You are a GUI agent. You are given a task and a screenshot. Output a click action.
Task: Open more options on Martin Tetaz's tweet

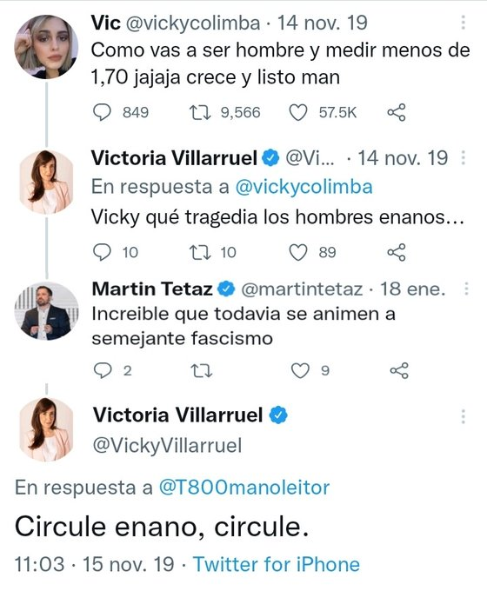[x=467, y=289]
